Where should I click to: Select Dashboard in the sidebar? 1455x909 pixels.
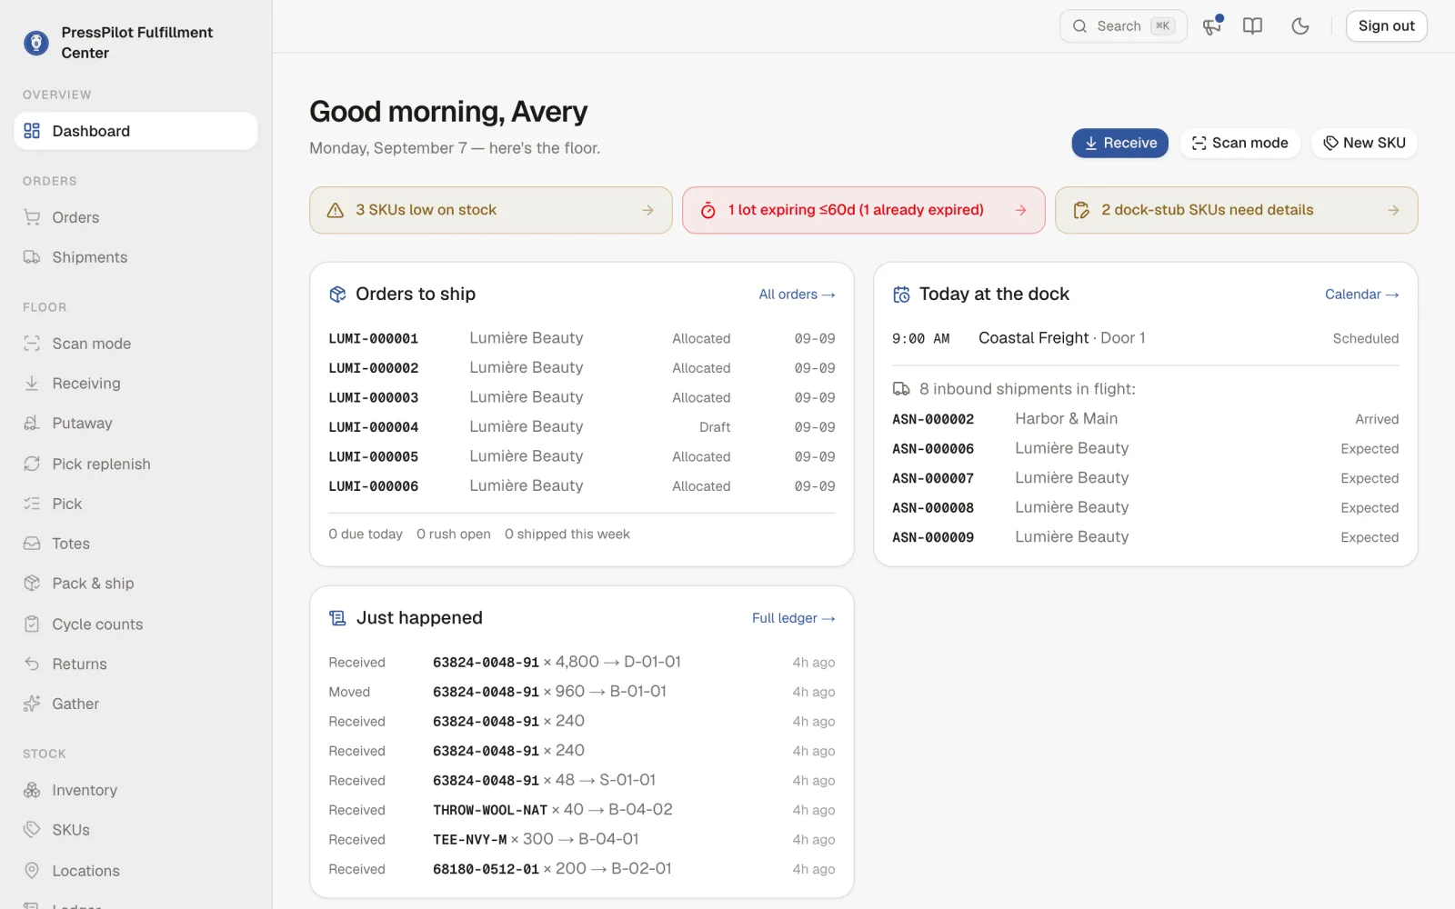coord(135,131)
